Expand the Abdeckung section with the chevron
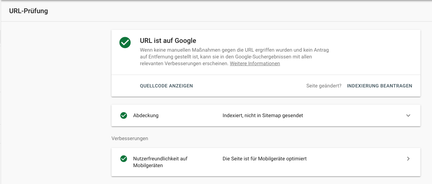This screenshot has width=432, height=184. point(408,115)
